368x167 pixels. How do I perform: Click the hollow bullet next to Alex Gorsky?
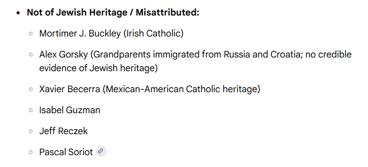tap(31, 55)
